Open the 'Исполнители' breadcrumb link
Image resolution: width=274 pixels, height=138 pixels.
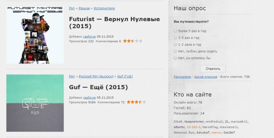tap(104, 8)
